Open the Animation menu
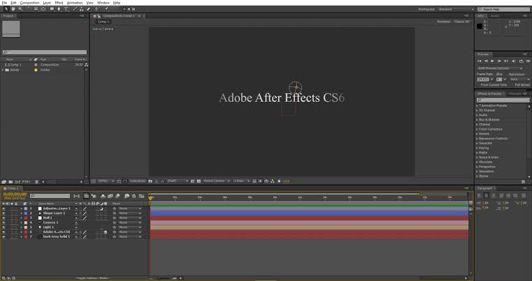The image size is (532, 281). (74, 3)
